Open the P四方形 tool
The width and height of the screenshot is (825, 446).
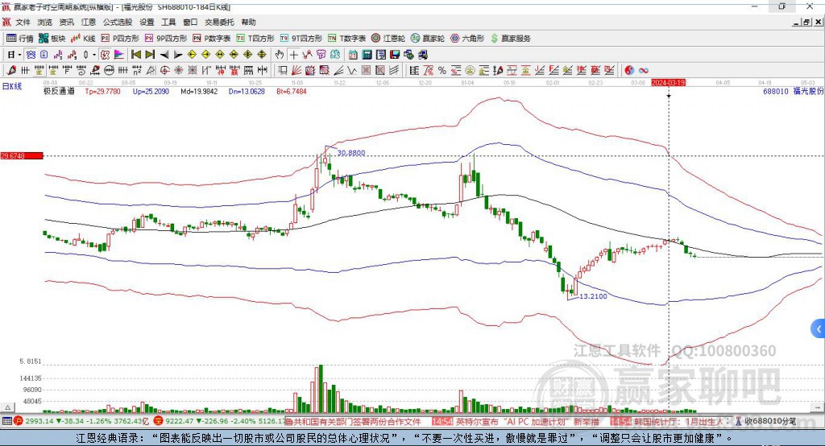120,39
